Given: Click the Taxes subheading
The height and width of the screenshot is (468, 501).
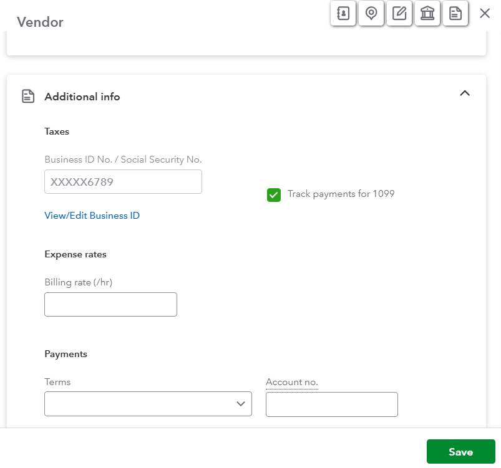Looking at the screenshot, I should pos(57,131).
